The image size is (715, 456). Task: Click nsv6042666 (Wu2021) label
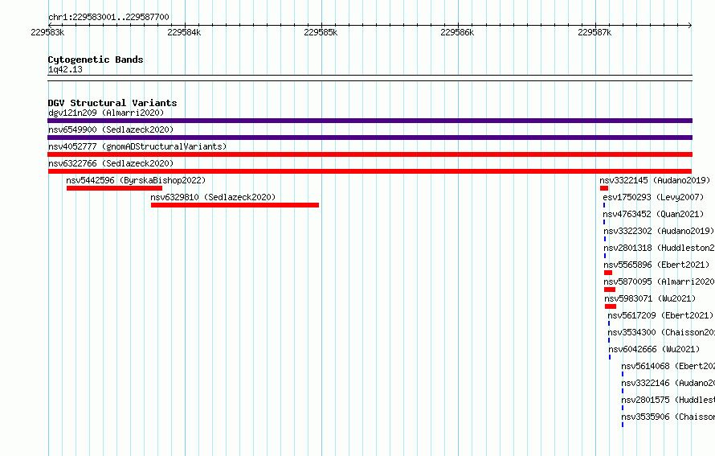[x=654, y=349]
